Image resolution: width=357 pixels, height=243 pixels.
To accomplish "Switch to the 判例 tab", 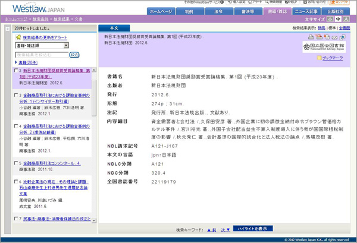I will click(x=188, y=11).
